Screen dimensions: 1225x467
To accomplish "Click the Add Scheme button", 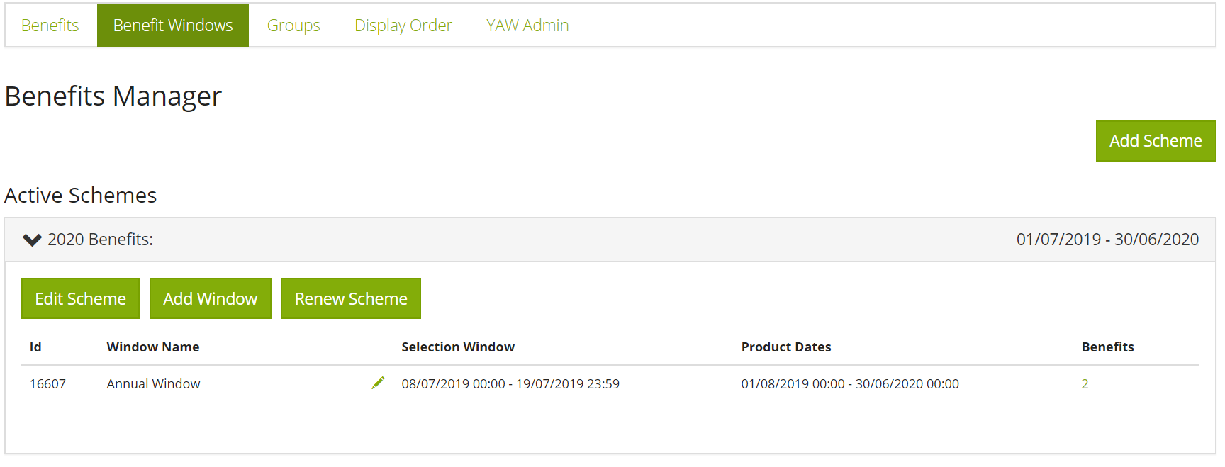I will 1155,140.
